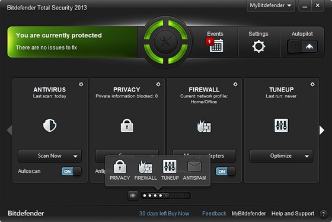Open Firewall module settings gear

[x=235, y=84]
